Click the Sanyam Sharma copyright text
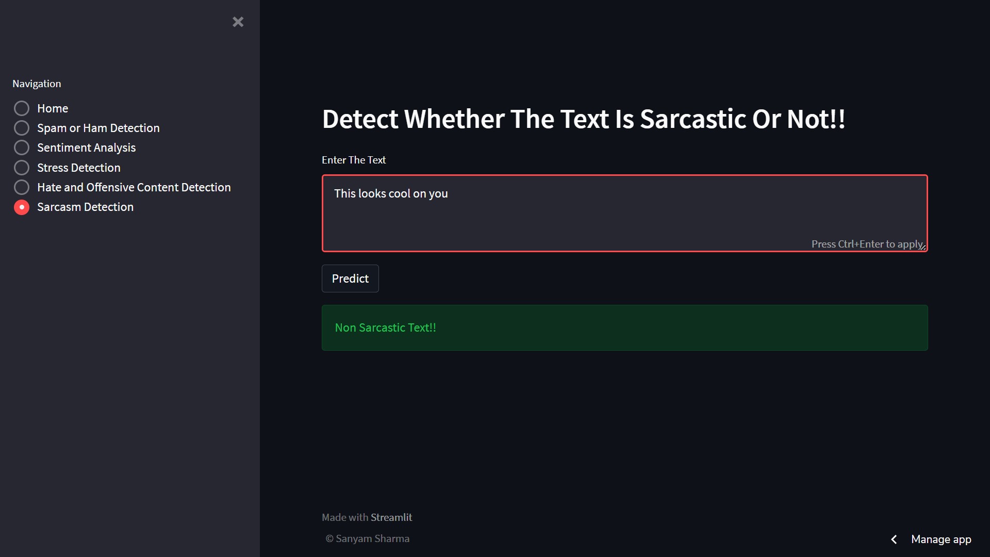990x557 pixels. pyautogui.click(x=367, y=538)
